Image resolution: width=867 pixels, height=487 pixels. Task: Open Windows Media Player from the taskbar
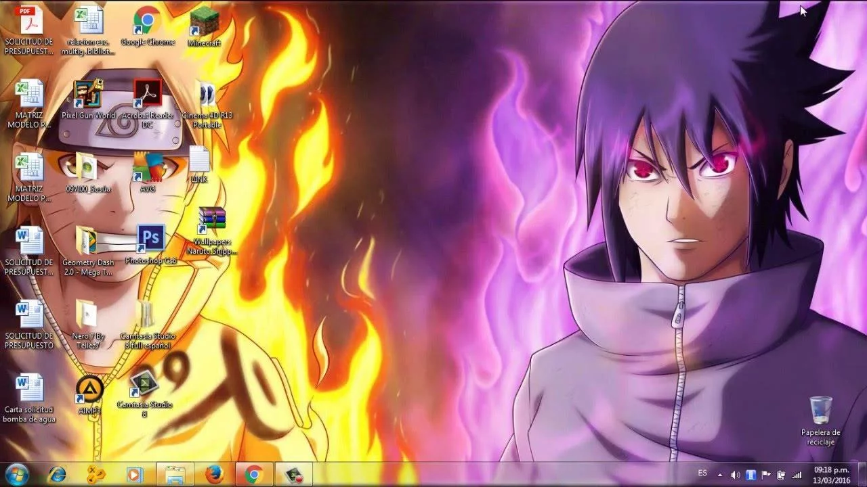click(x=135, y=475)
